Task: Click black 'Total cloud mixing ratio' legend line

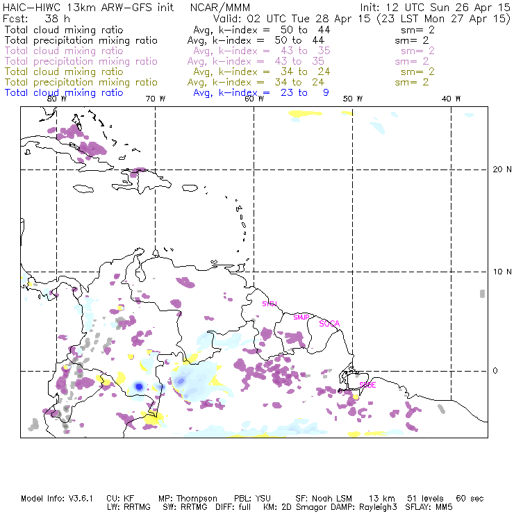Action: point(64,30)
